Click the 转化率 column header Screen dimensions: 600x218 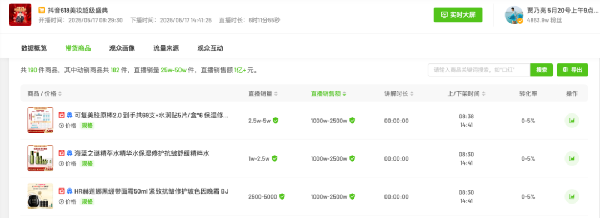[x=528, y=94]
